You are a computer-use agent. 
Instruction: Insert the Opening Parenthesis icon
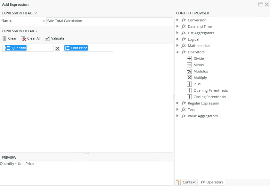189,90
